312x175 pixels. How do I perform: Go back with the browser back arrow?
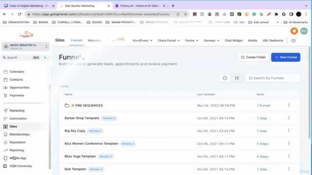coord(5,14)
